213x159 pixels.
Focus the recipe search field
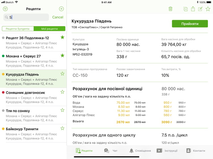pos(26,17)
